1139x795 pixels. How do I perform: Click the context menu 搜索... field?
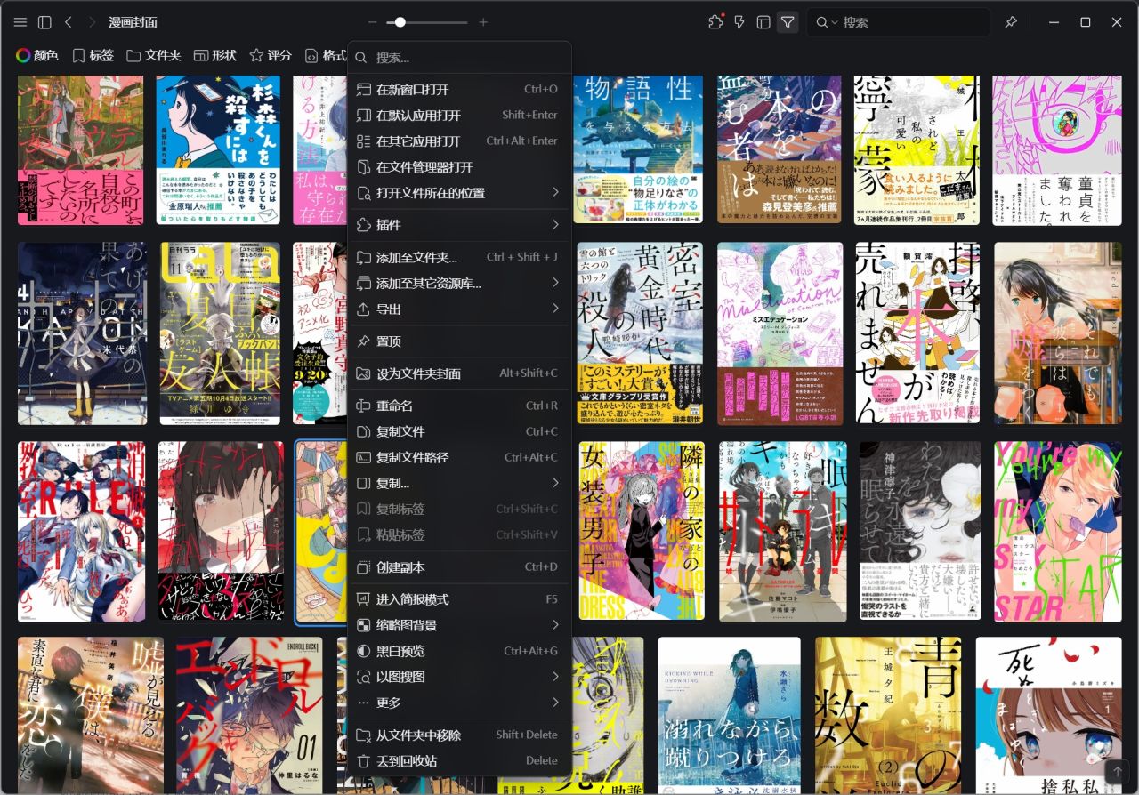(x=459, y=58)
